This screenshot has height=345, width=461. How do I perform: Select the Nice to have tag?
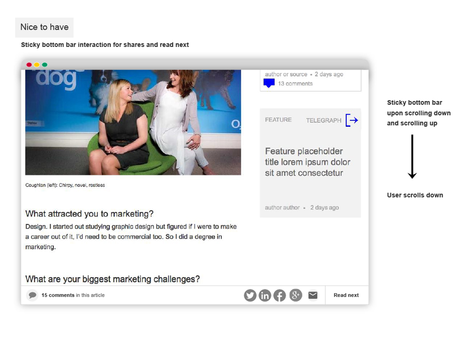click(44, 28)
